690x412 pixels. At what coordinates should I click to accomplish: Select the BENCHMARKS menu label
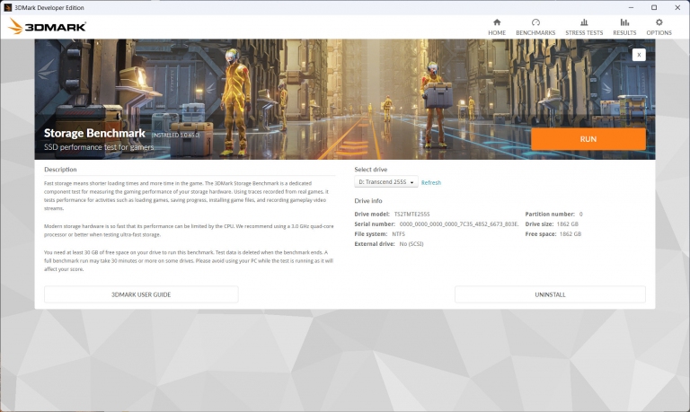[x=535, y=32]
